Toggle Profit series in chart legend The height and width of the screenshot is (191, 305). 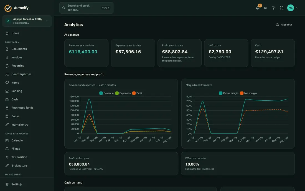click(137, 93)
